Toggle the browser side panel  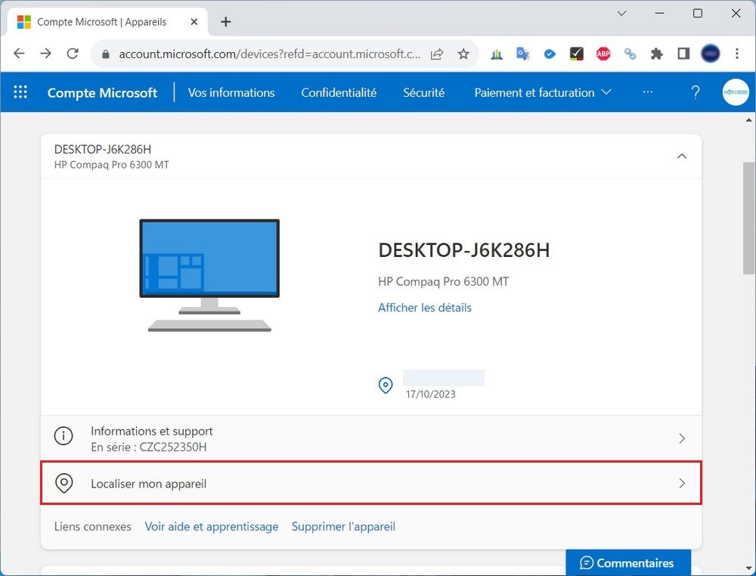point(683,54)
